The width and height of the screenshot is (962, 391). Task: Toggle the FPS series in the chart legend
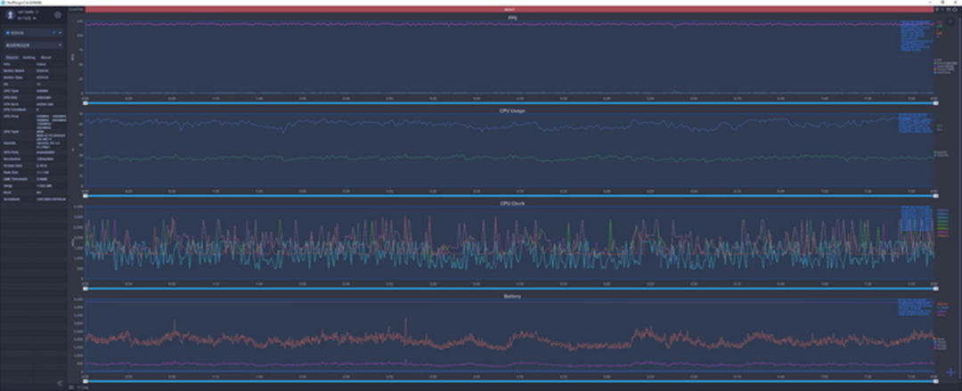[937, 61]
